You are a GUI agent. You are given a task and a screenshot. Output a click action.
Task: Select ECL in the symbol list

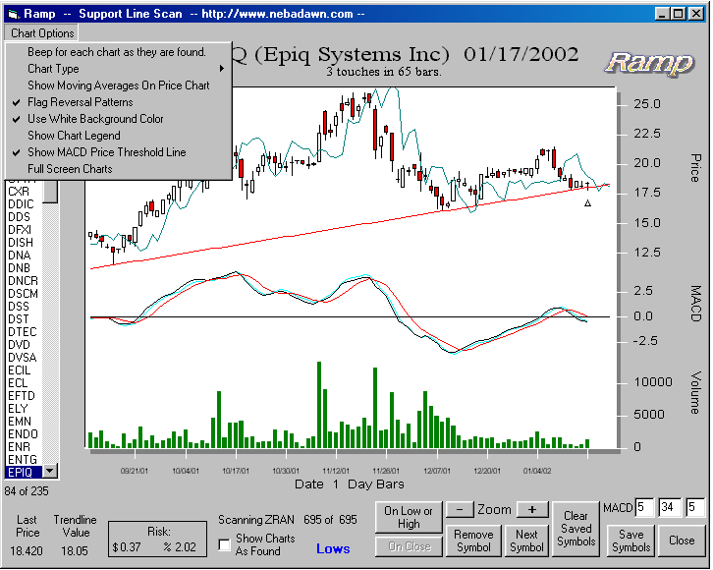24,383
